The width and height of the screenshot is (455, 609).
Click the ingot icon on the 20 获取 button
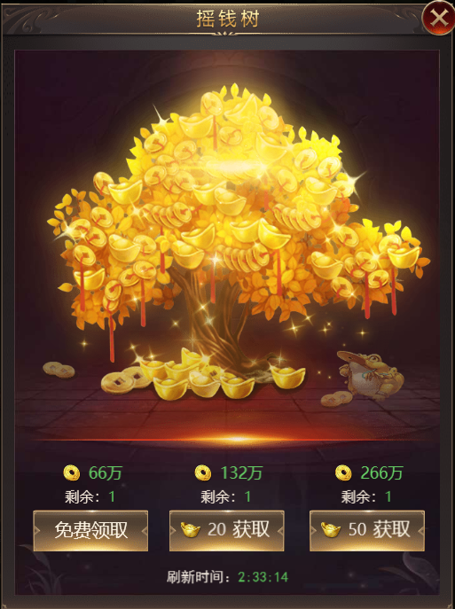191,530
